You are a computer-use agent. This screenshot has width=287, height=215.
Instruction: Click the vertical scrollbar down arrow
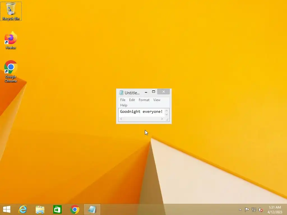tap(166, 114)
